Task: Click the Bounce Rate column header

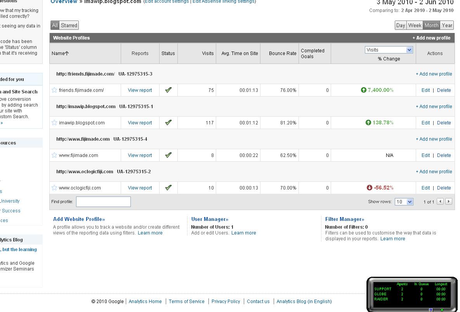Action: [x=283, y=53]
